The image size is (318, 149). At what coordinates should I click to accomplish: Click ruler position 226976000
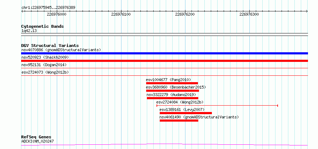[x=56, y=14]
